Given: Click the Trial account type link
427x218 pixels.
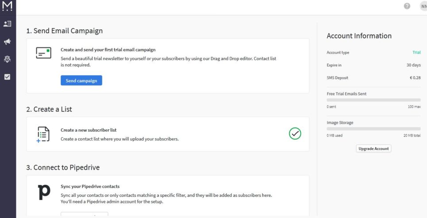Looking at the screenshot, I should point(416,52).
